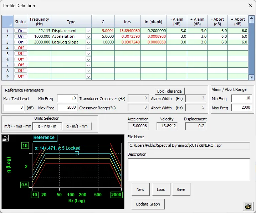Select m/s² - m/s - mm units
The width and height of the screenshot is (256, 213).
(18, 126)
